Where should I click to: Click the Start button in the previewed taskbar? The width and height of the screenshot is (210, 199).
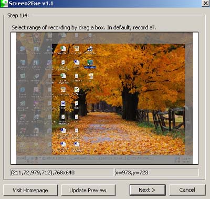[x=21, y=158]
